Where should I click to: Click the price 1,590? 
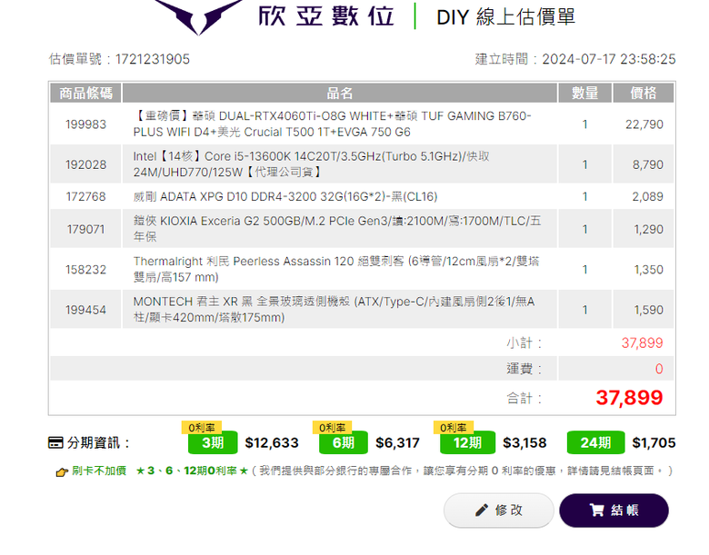pos(648,310)
